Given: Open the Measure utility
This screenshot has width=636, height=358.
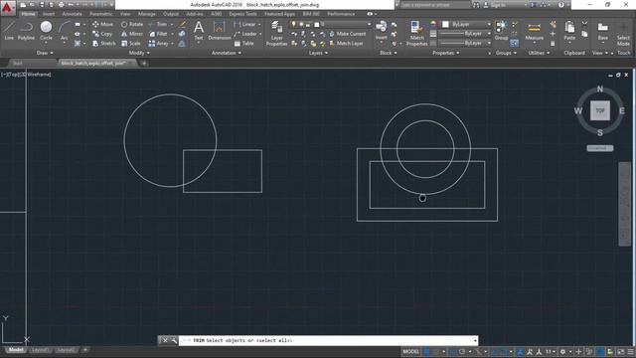Looking at the screenshot, I should point(535,31).
